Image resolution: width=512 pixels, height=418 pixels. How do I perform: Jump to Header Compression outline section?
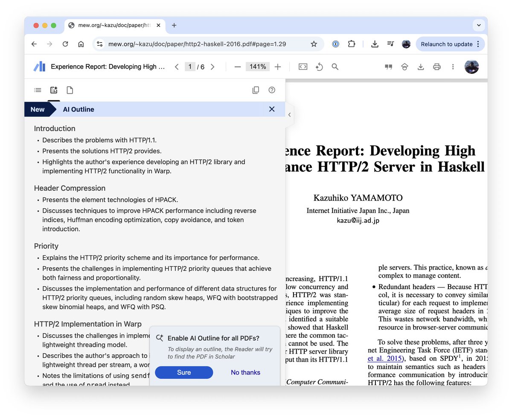pyautogui.click(x=70, y=188)
